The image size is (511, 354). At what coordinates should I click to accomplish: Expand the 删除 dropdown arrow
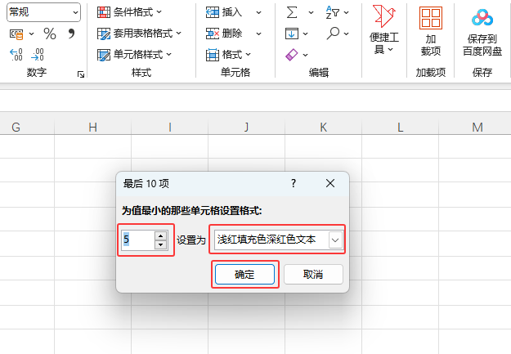pos(258,34)
